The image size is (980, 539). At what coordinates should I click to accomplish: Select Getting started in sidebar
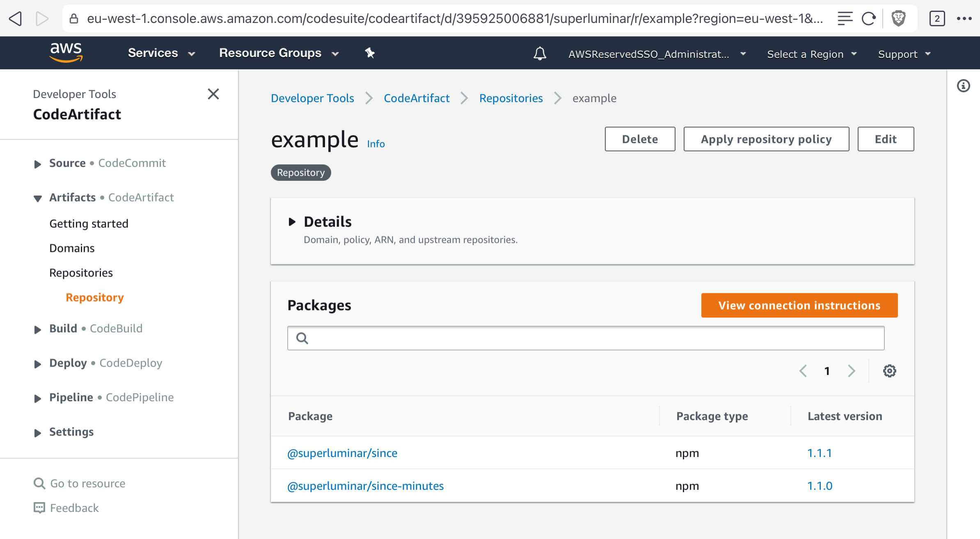[89, 224]
